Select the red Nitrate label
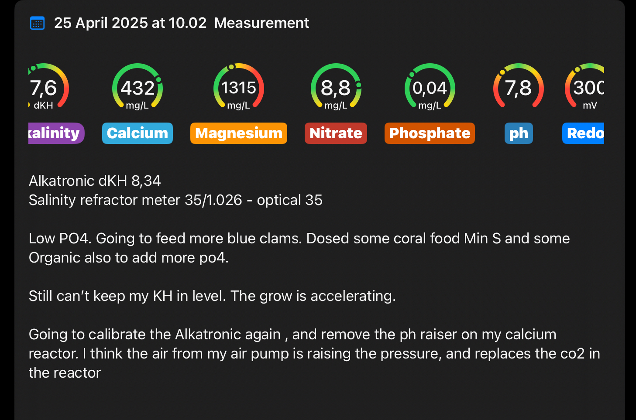The image size is (636, 420). pyautogui.click(x=336, y=133)
